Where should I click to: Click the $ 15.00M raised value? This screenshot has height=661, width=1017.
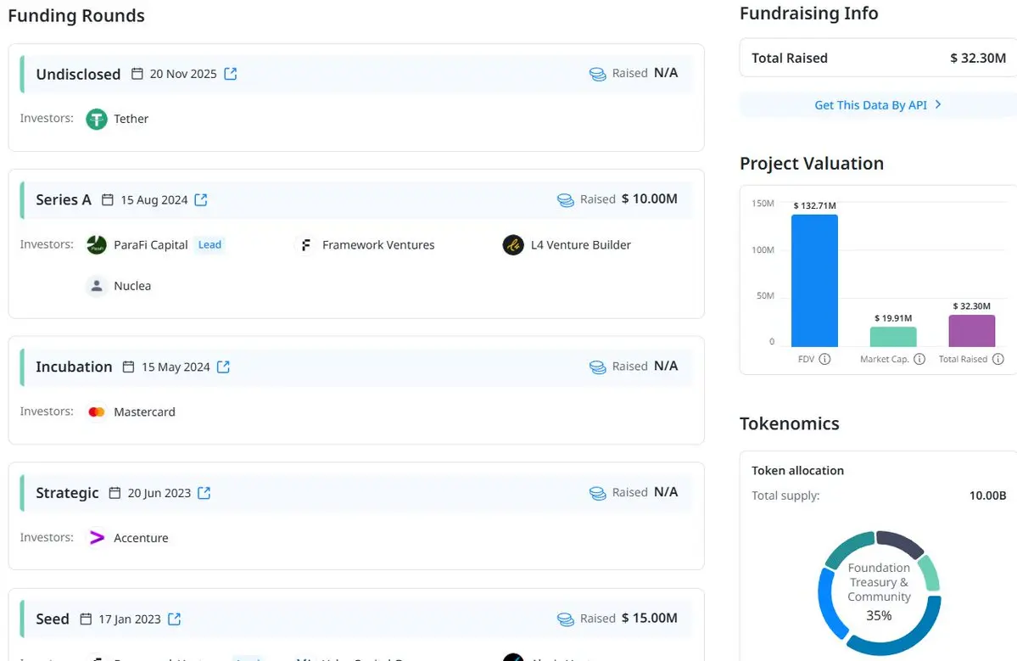point(649,619)
